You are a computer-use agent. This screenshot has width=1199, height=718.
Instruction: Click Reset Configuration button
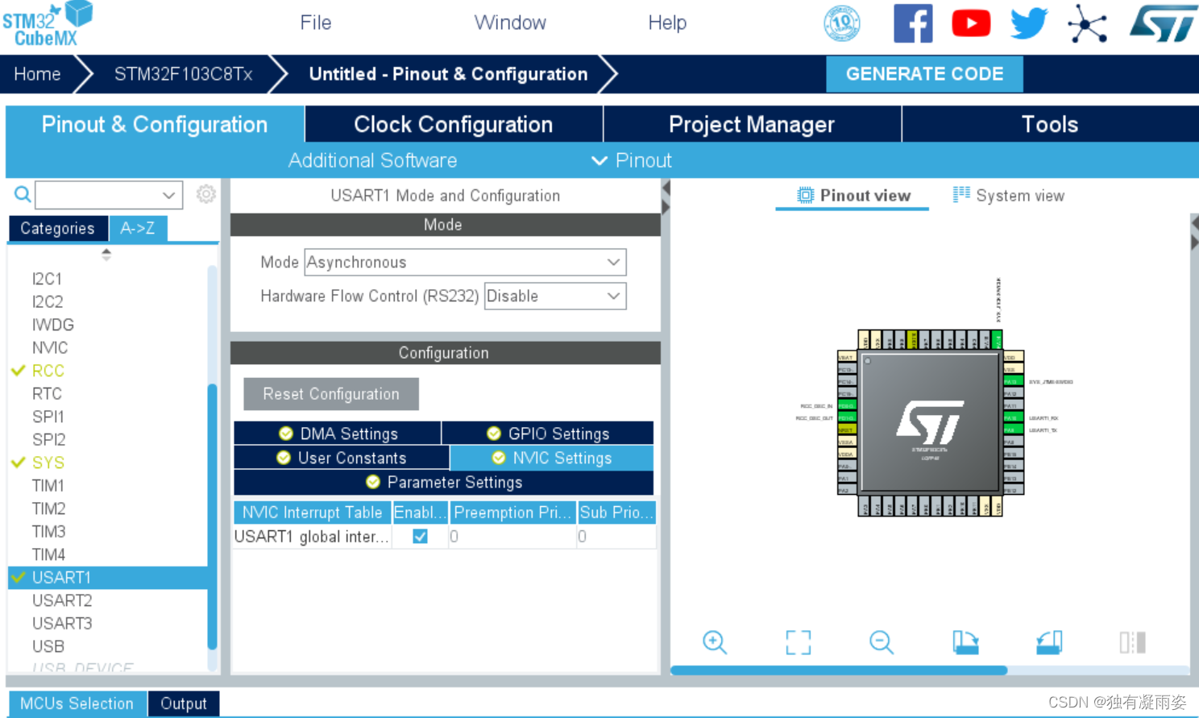click(331, 394)
